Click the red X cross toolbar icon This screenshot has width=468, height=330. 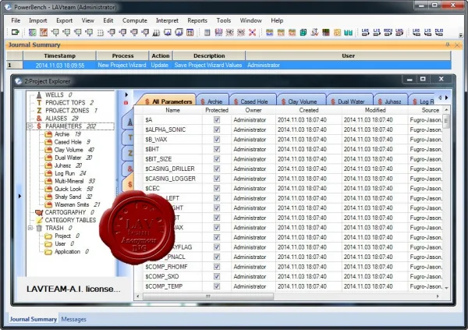coord(252,32)
